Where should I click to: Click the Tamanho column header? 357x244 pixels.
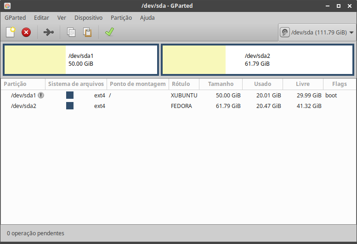pyautogui.click(x=221, y=84)
